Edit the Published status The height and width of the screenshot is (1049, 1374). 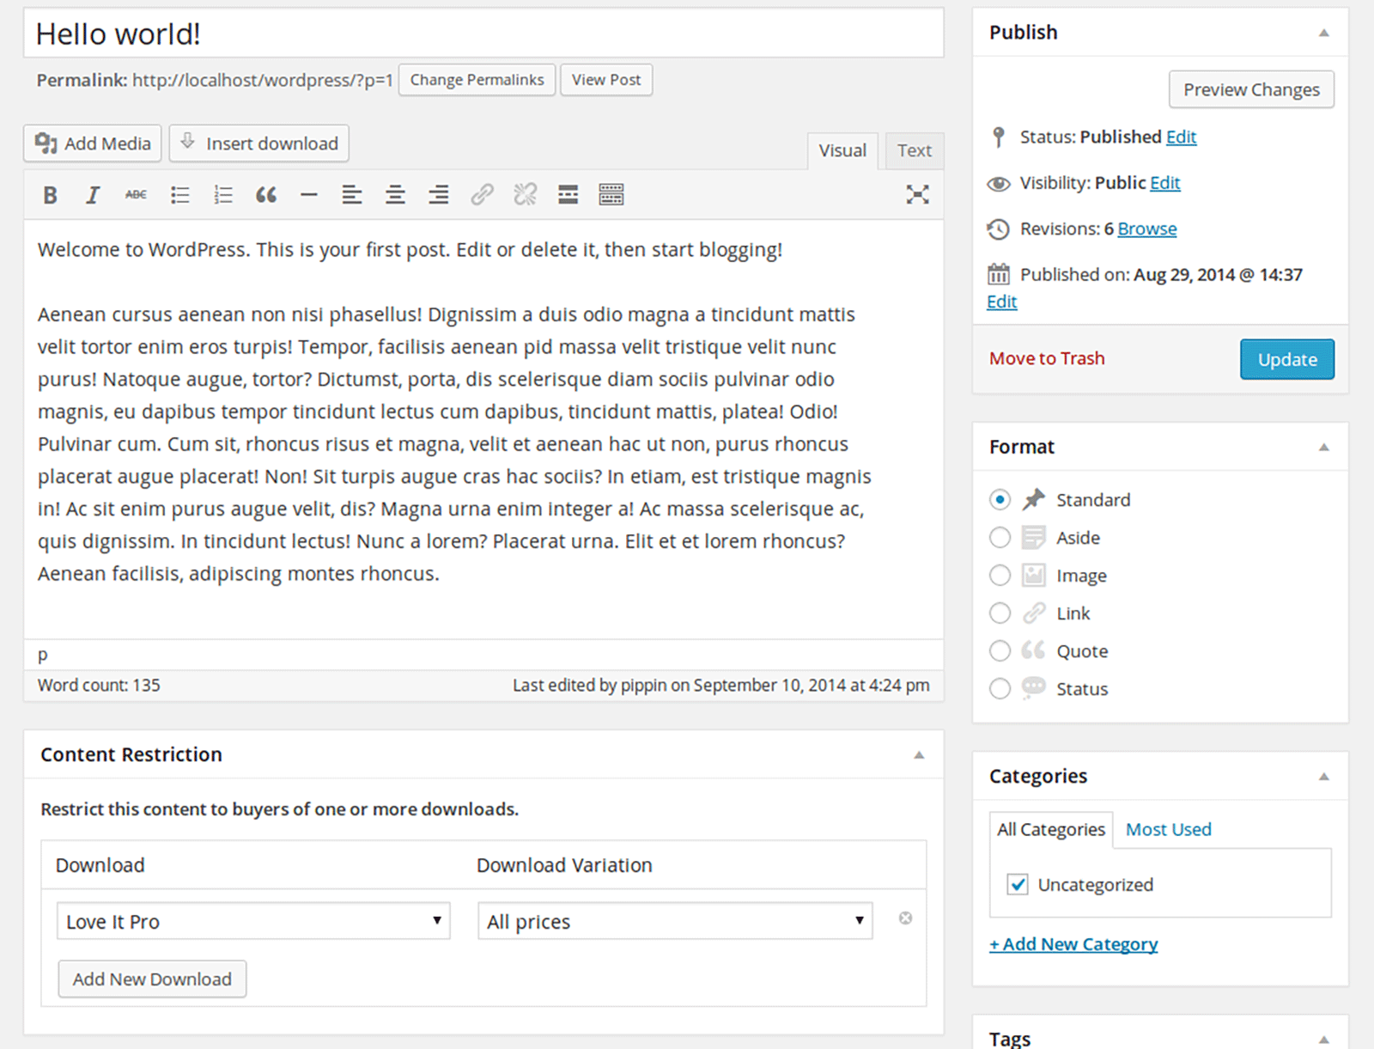1181,137
